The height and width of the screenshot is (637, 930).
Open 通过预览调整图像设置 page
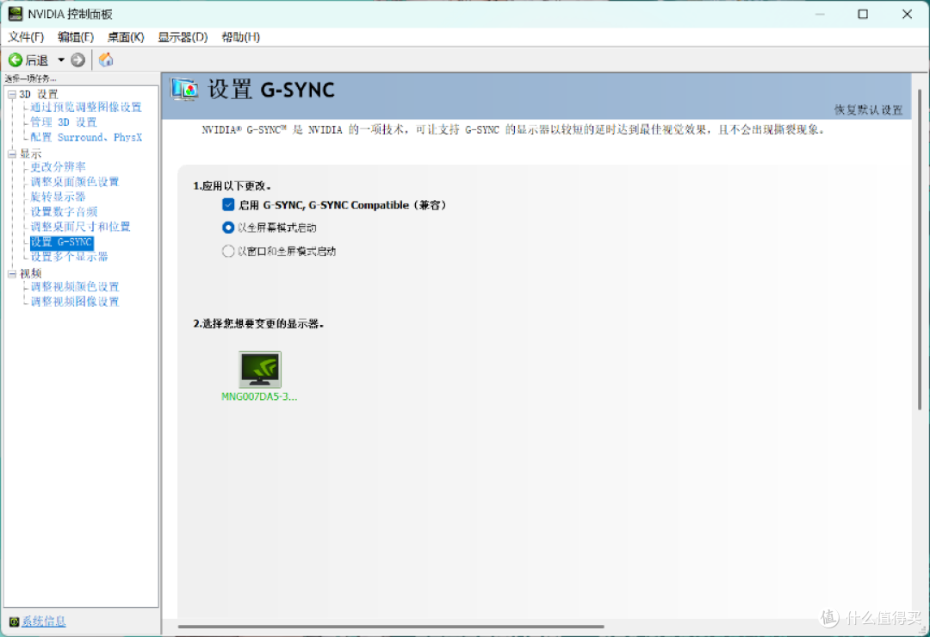point(86,108)
